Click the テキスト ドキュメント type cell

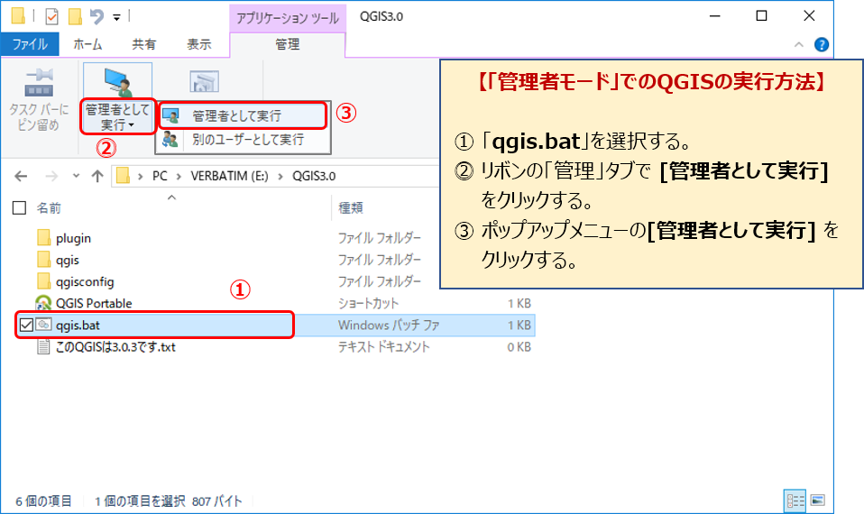383,347
